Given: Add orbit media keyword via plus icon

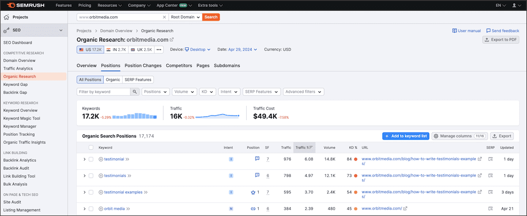Looking at the screenshot, I should (x=101, y=209).
